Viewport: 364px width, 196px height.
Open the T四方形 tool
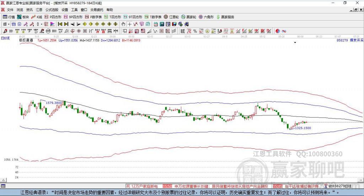point(113,17)
